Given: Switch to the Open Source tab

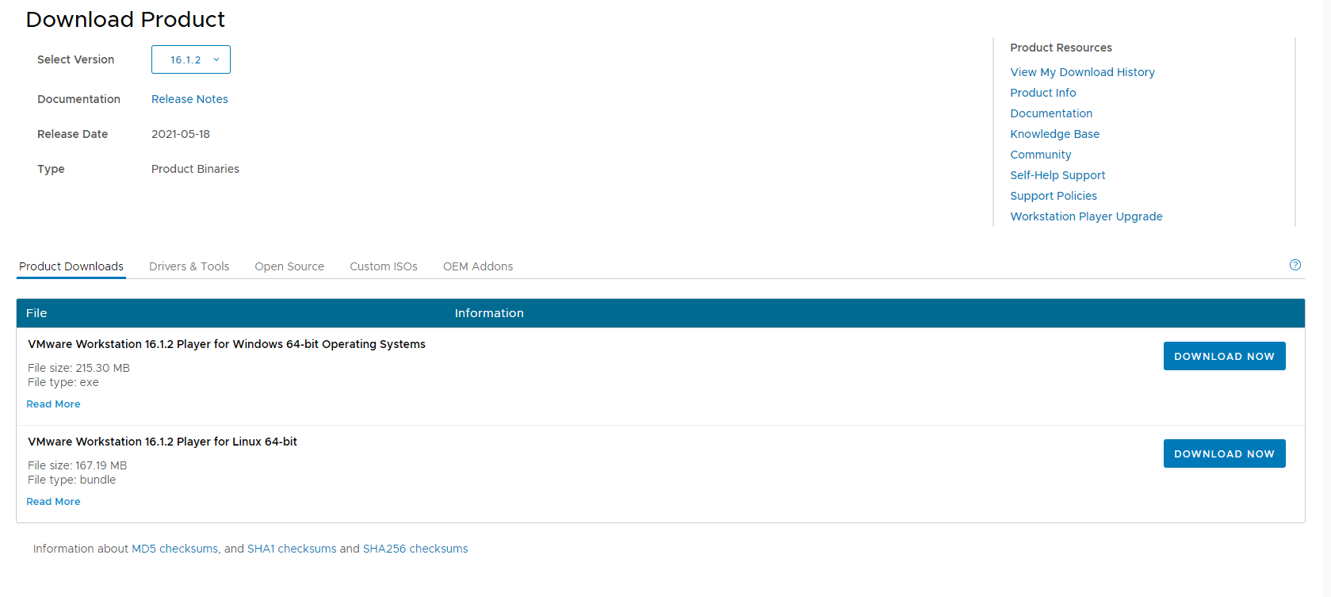Looking at the screenshot, I should (289, 266).
